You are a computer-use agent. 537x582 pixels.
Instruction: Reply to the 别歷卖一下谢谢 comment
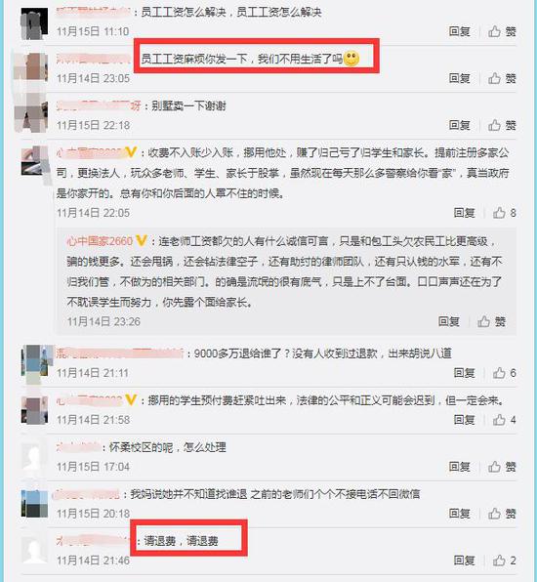[460, 125]
